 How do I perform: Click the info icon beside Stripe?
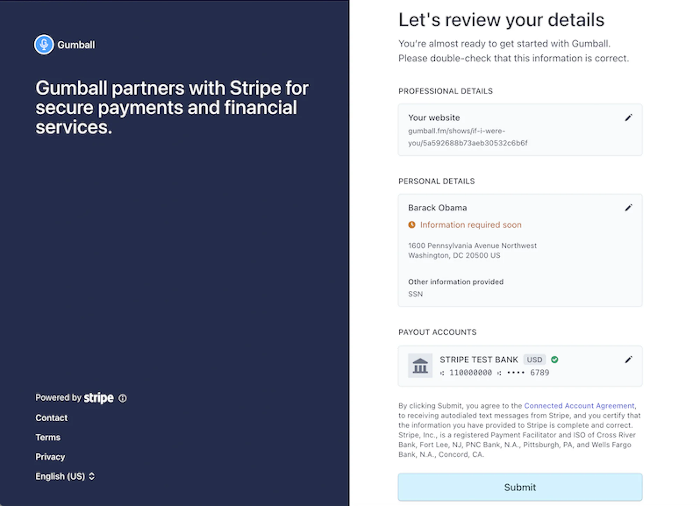[122, 398]
